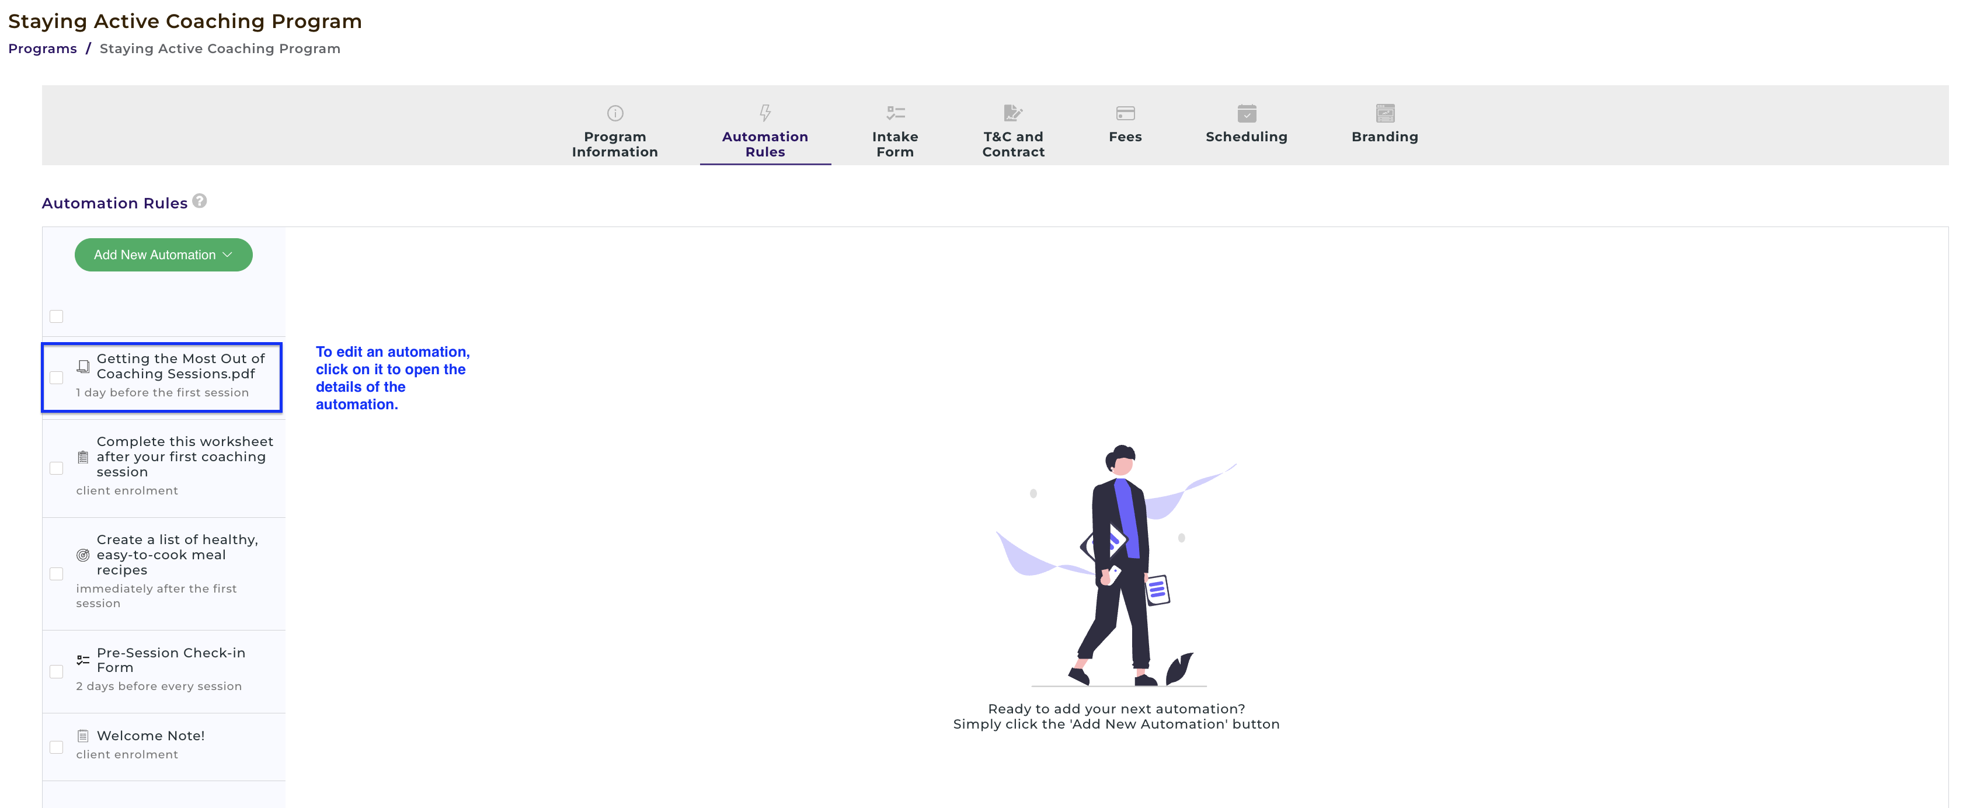Click the Scheduling calendar icon

(x=1247, y=114)
